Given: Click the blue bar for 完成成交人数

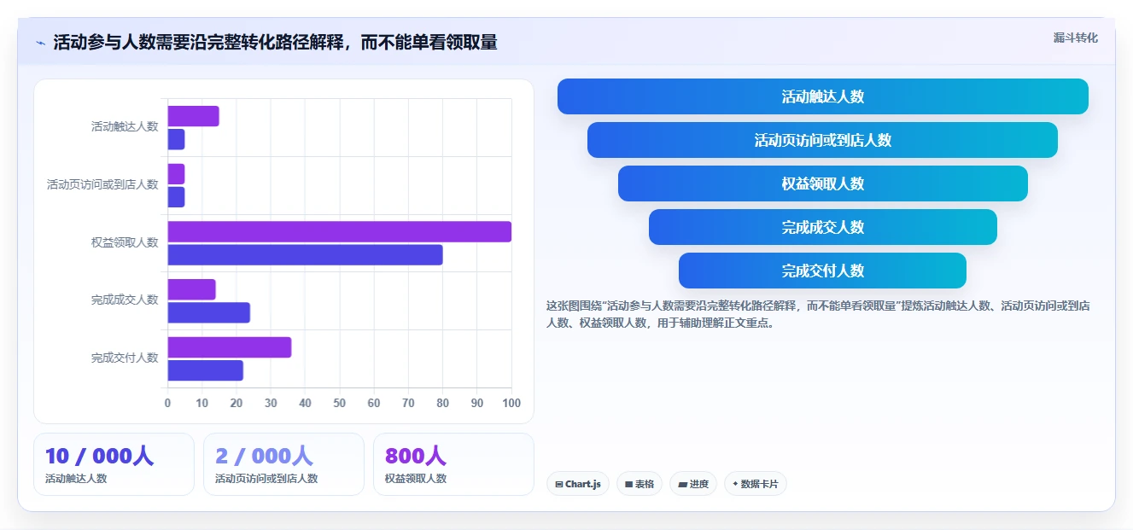Looking at the screenshot, I should [208, 312].
